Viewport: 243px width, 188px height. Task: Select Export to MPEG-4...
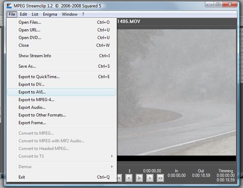coord(62,100)
